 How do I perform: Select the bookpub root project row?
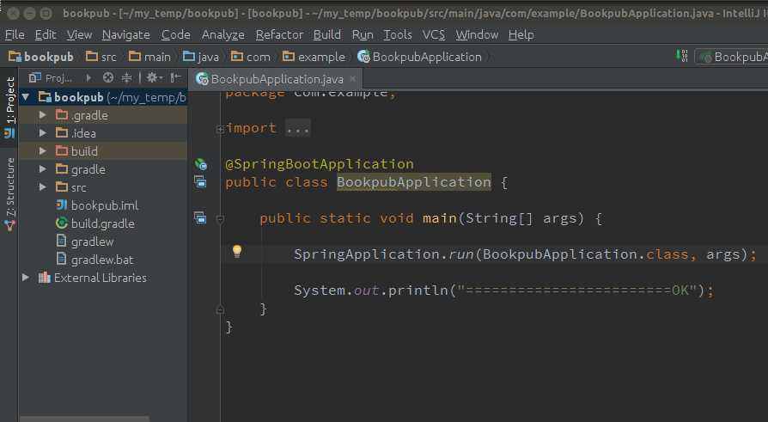tap(103, 97)
